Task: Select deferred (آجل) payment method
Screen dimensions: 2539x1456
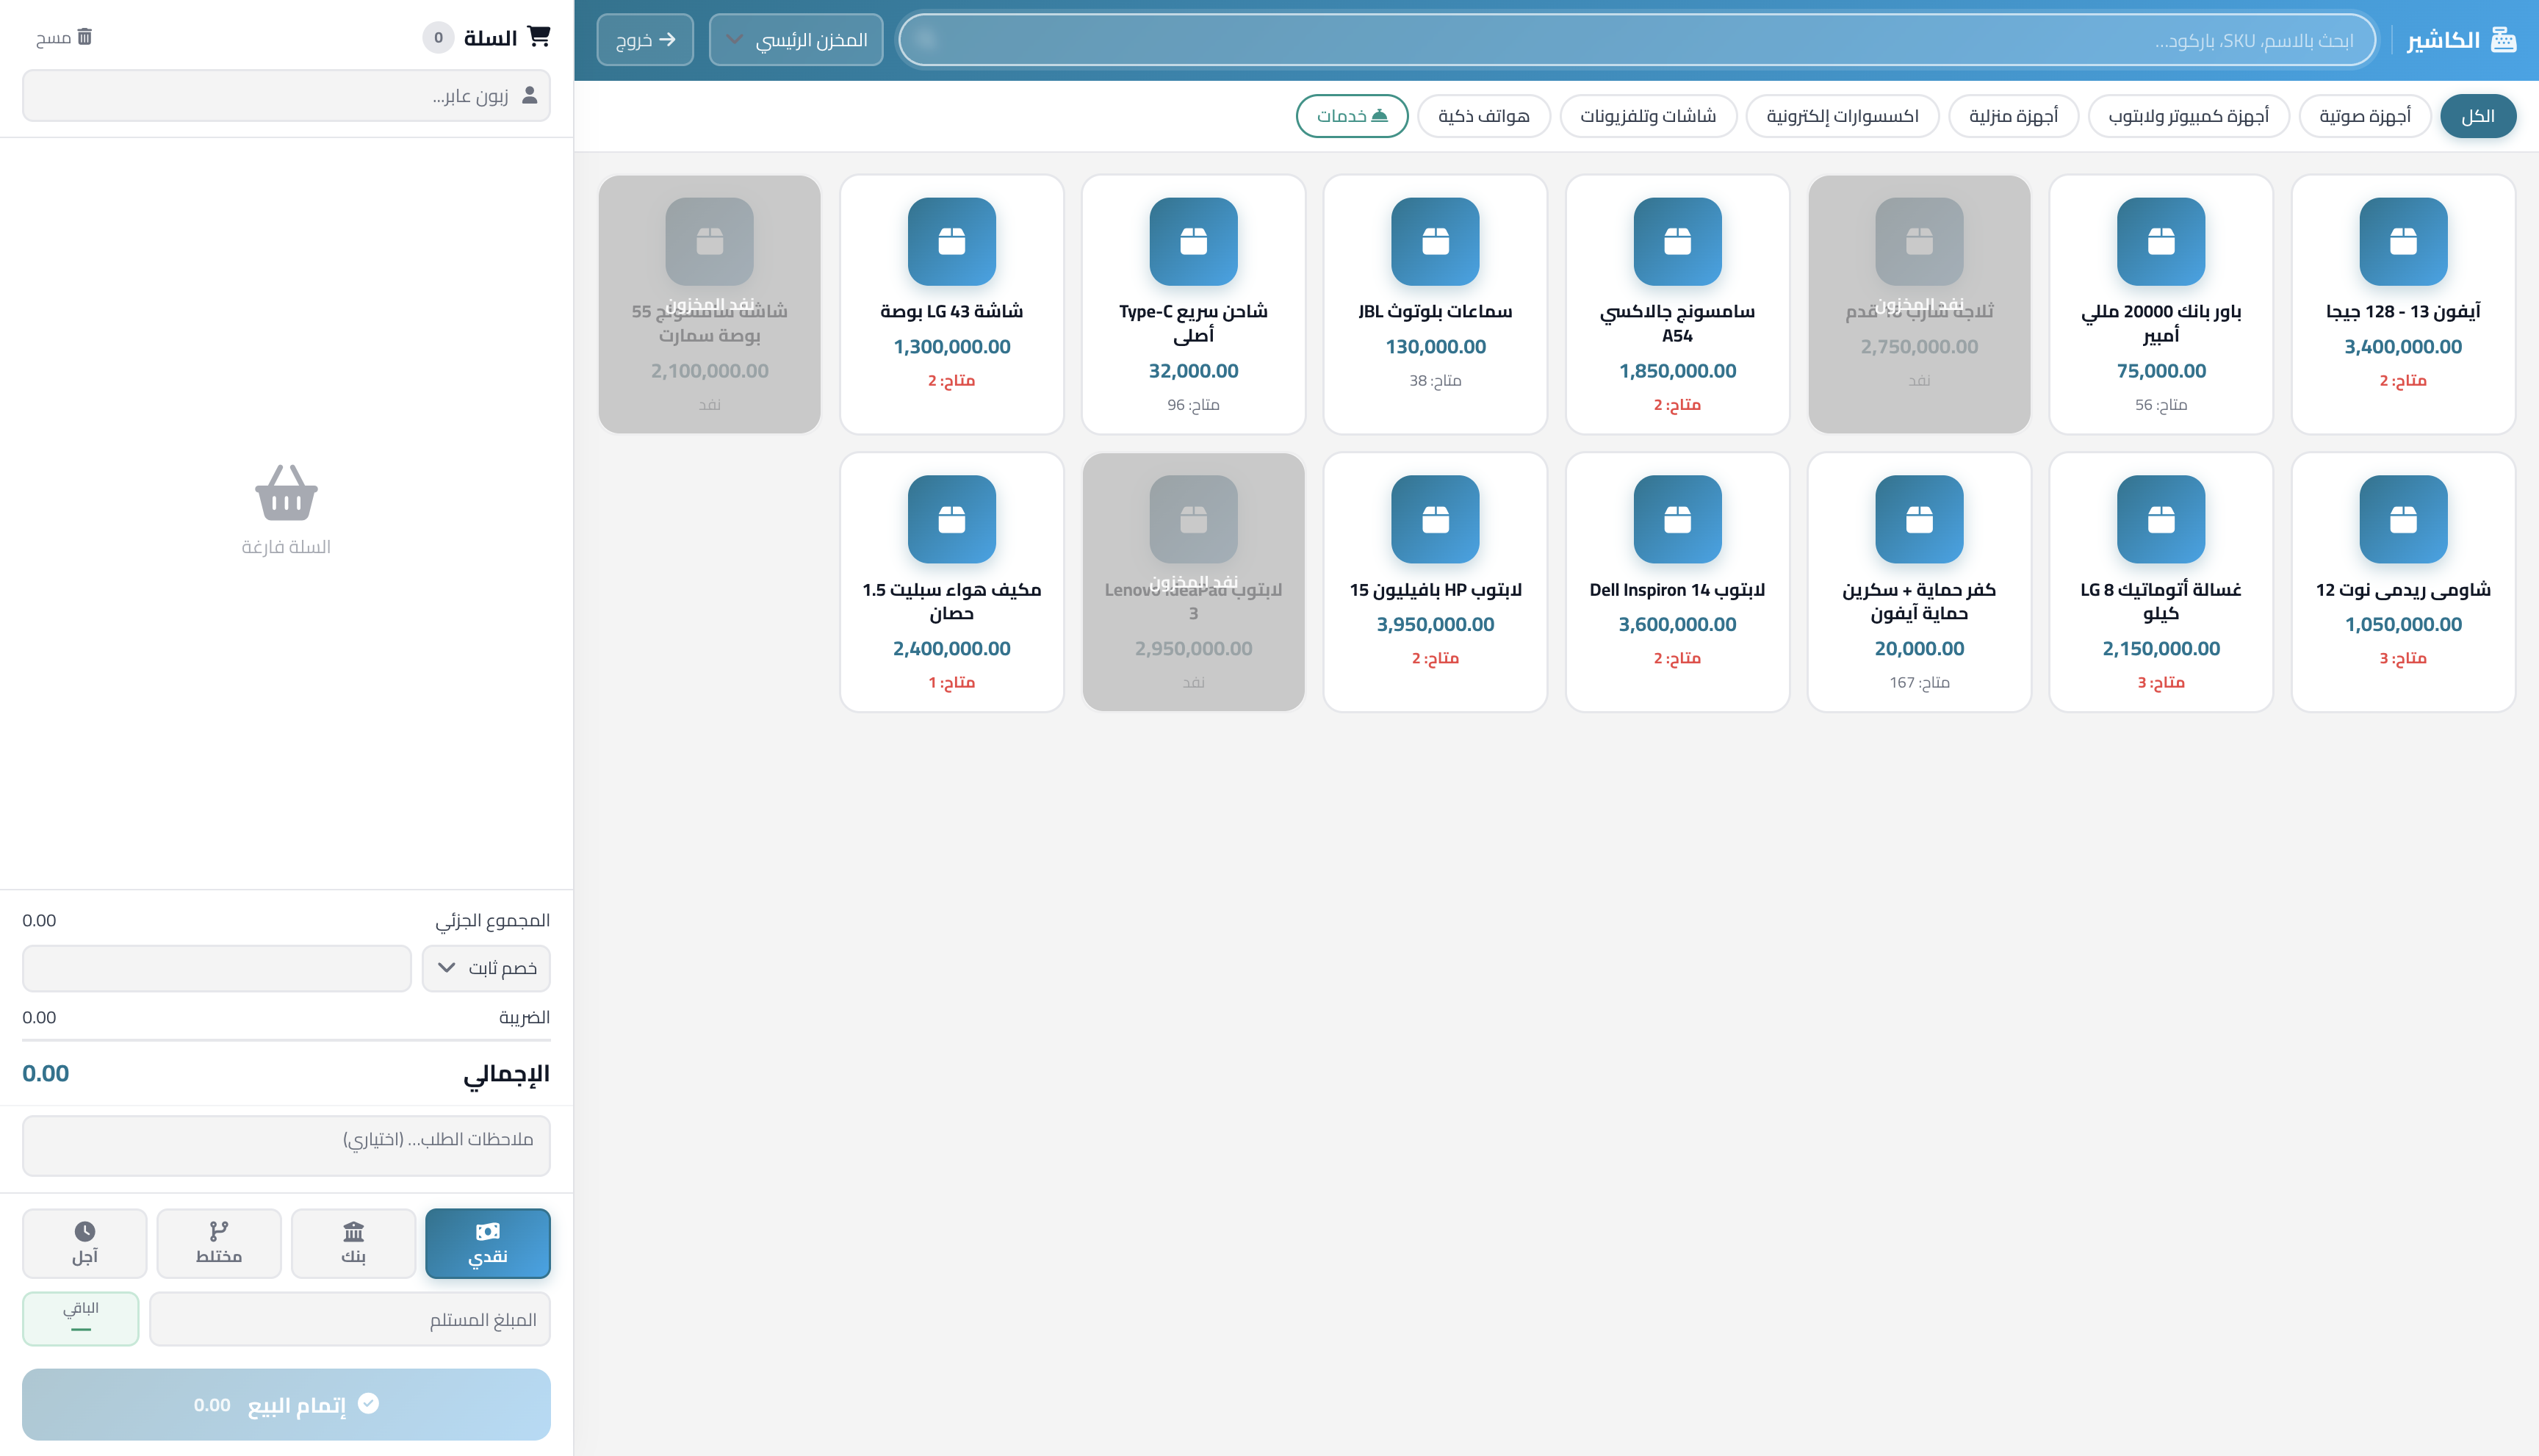Action: pos(84,1243)
